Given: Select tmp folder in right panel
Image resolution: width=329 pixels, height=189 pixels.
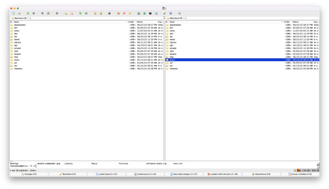Looking at the screenshot, I should 243,57.
